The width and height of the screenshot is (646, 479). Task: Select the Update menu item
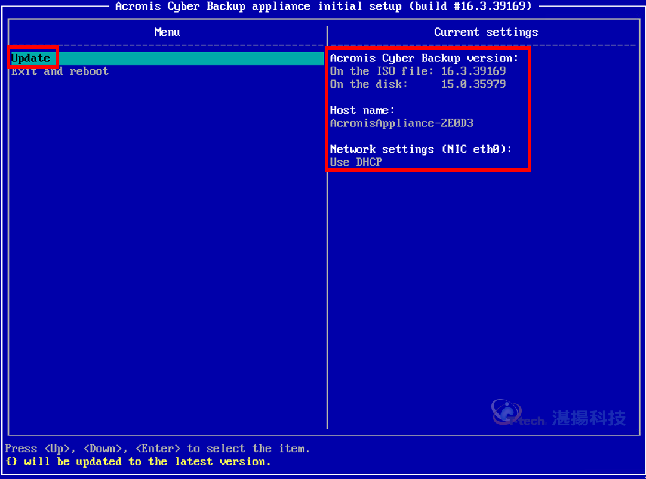[167, 58]
